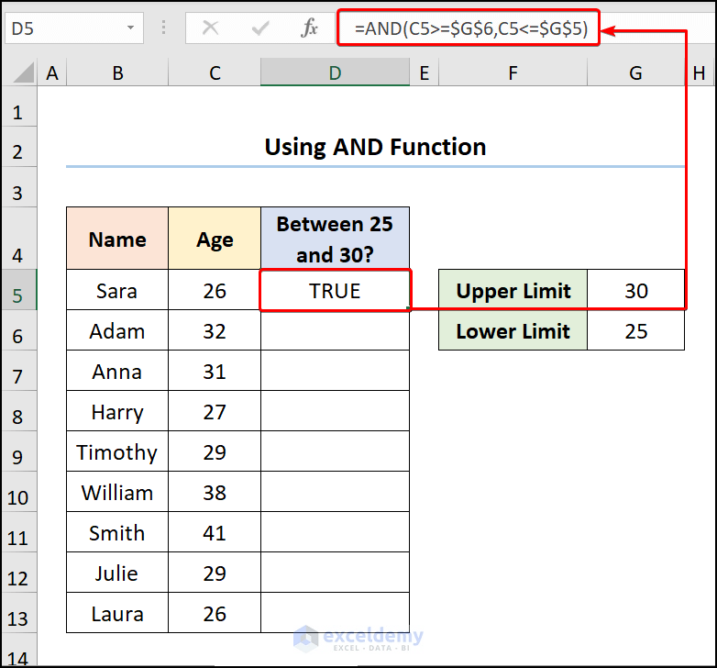Click the 'Between 25 and 30?' header cell
This screenshot has height=668, width=717.
tap(335, 239)
